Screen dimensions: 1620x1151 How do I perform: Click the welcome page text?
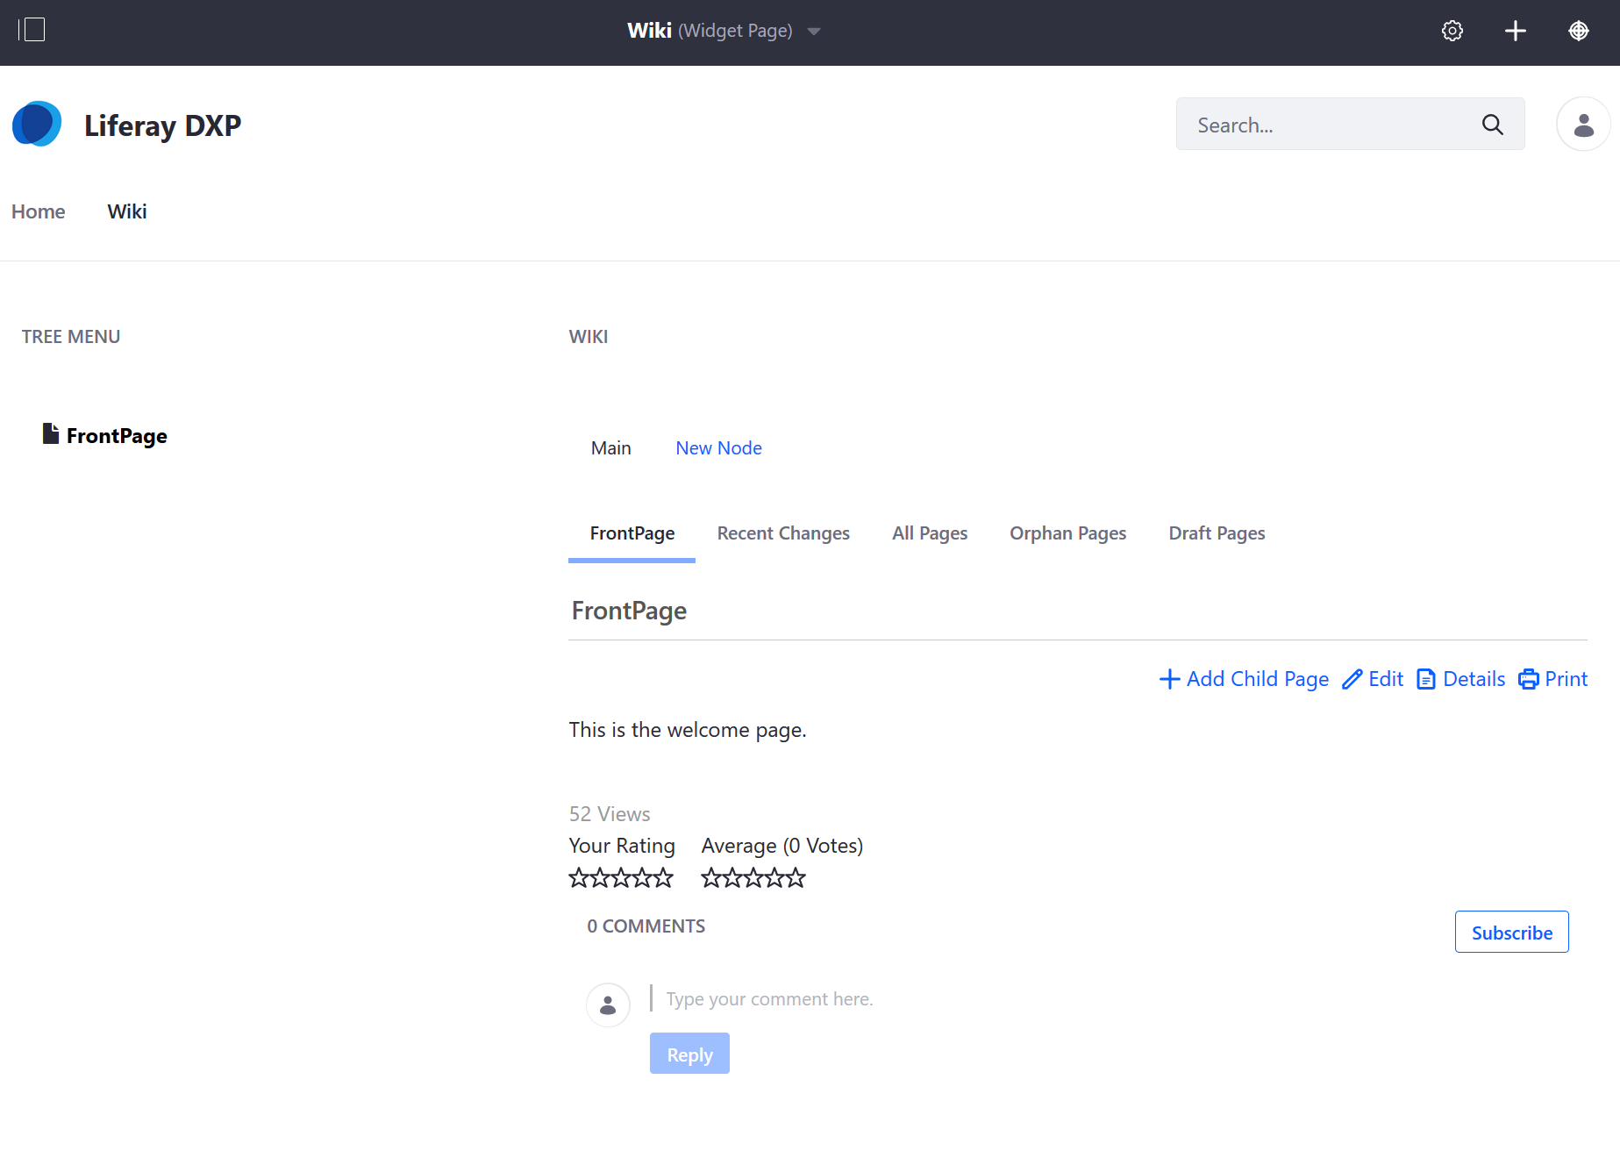(x=688, y=730)
